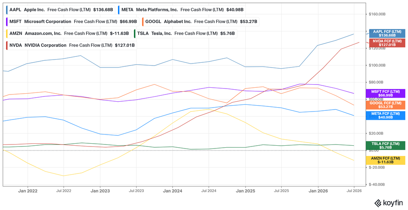Click the TSLA Tesla, Inc. legend entry
408x210 pixels.
tap(185, 33)
